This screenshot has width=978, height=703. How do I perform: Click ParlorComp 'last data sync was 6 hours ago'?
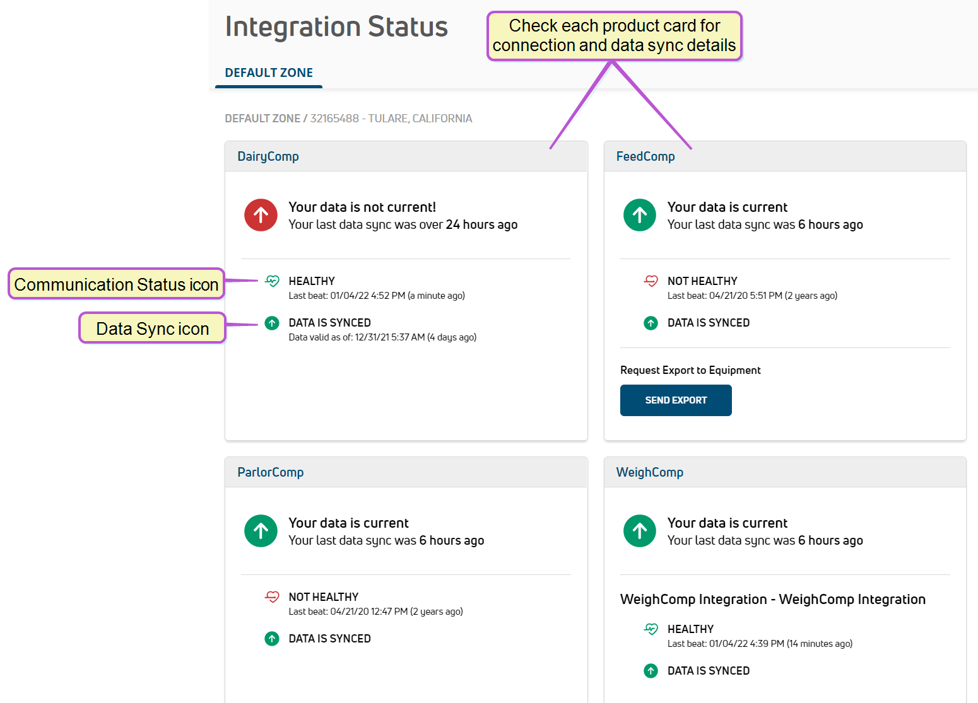click(x=386, y=540)
